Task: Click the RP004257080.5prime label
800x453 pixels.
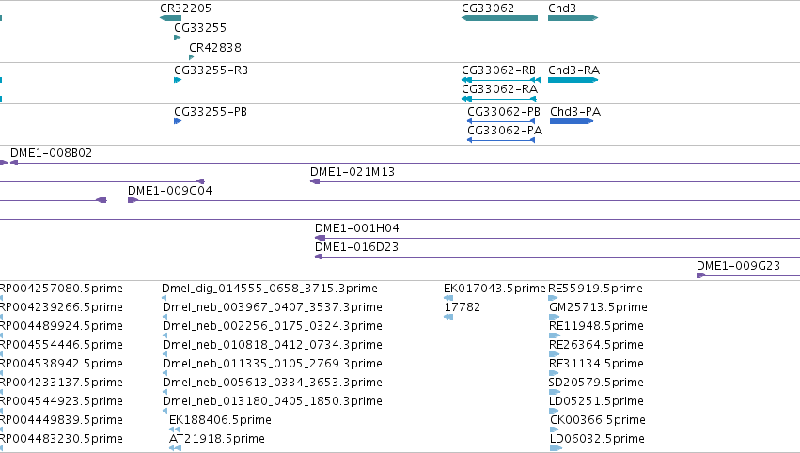Action: (x=61, y=289)
